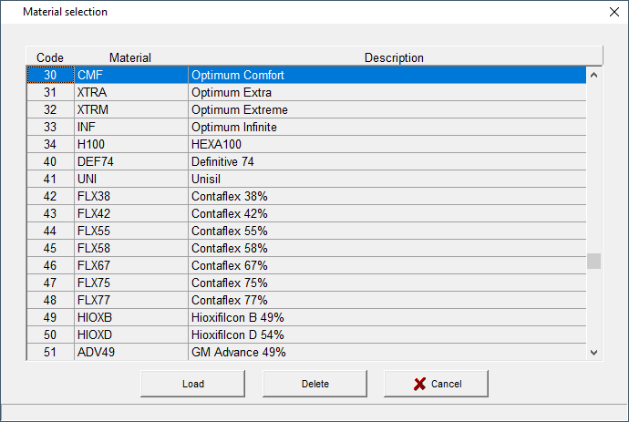Screen dimensions: 629x422
Task: Select the Optimum Infinite description
Action: 387,127
